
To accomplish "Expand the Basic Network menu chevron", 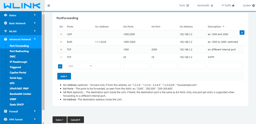I will pyautogui.click(x=35, y=23).
